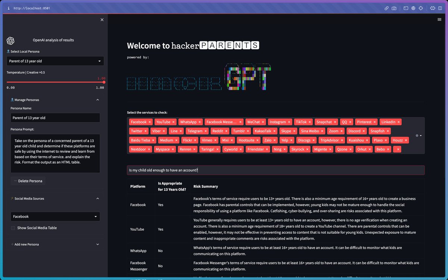Viewport: 448px width, 280px height.
Task: Open the Facebook social media source dropdown
Action: (x=55, y=217)
